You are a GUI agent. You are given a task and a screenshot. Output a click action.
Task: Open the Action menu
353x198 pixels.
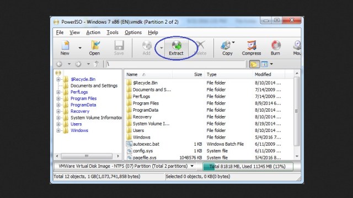93,32
